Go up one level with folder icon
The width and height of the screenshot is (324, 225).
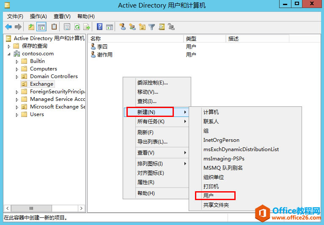[x=31, y=27]
